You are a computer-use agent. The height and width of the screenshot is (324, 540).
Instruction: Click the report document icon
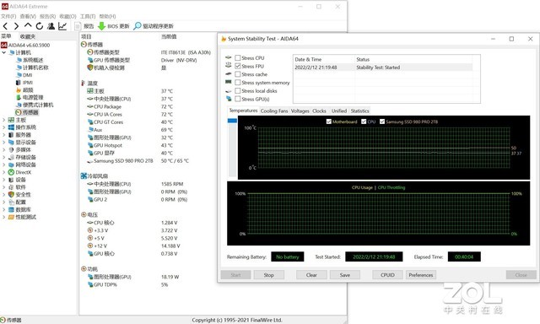click(x=78, y=26)
